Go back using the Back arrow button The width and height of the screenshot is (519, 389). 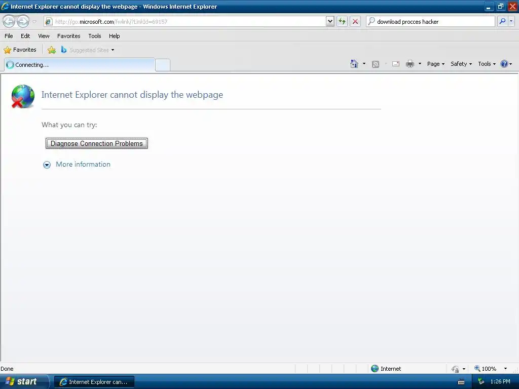pyautogui.click(x=9, y=21)
